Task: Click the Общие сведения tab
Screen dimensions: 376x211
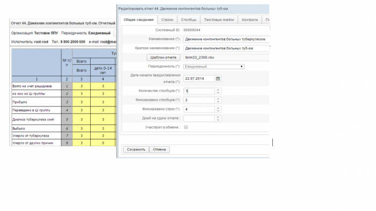Action: (x=139, y=20)
